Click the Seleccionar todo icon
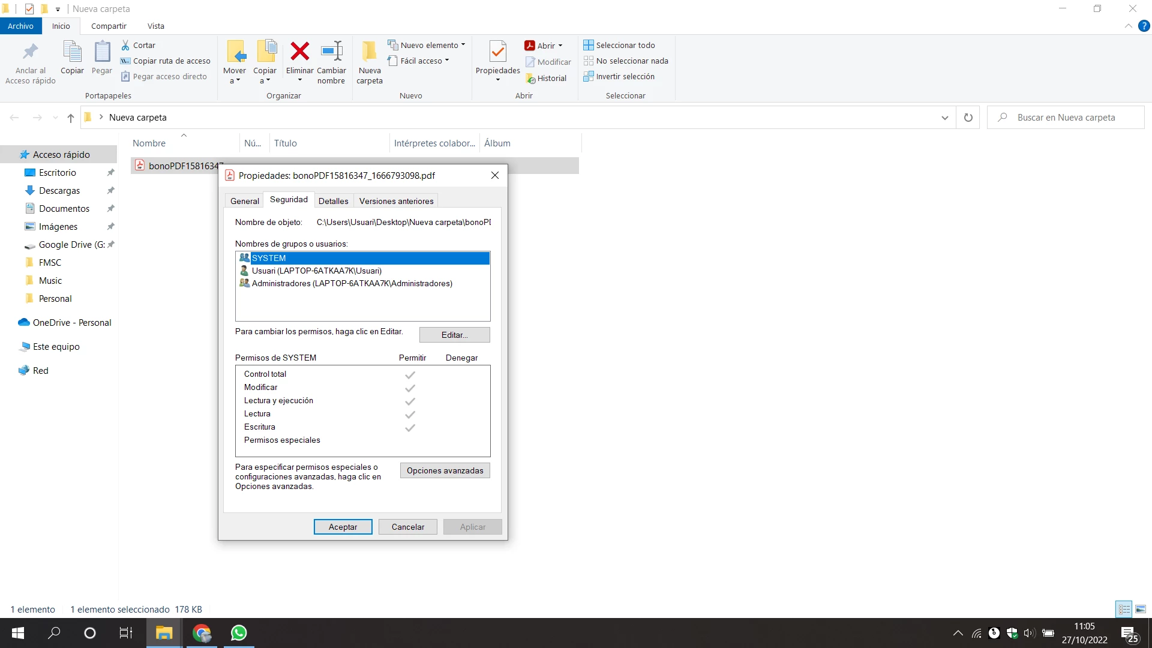The width and height of the screenshot is (1152, 648). 588,45
